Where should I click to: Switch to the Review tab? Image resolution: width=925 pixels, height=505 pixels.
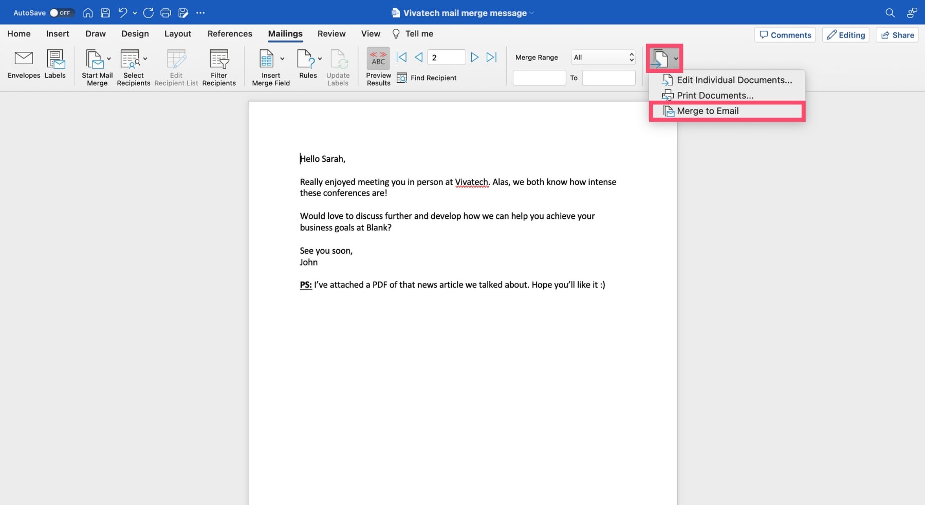[x=331, y=34]
